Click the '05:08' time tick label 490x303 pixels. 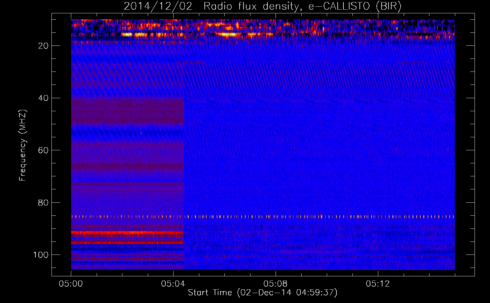pyautogui.click(x=276, y=284)
